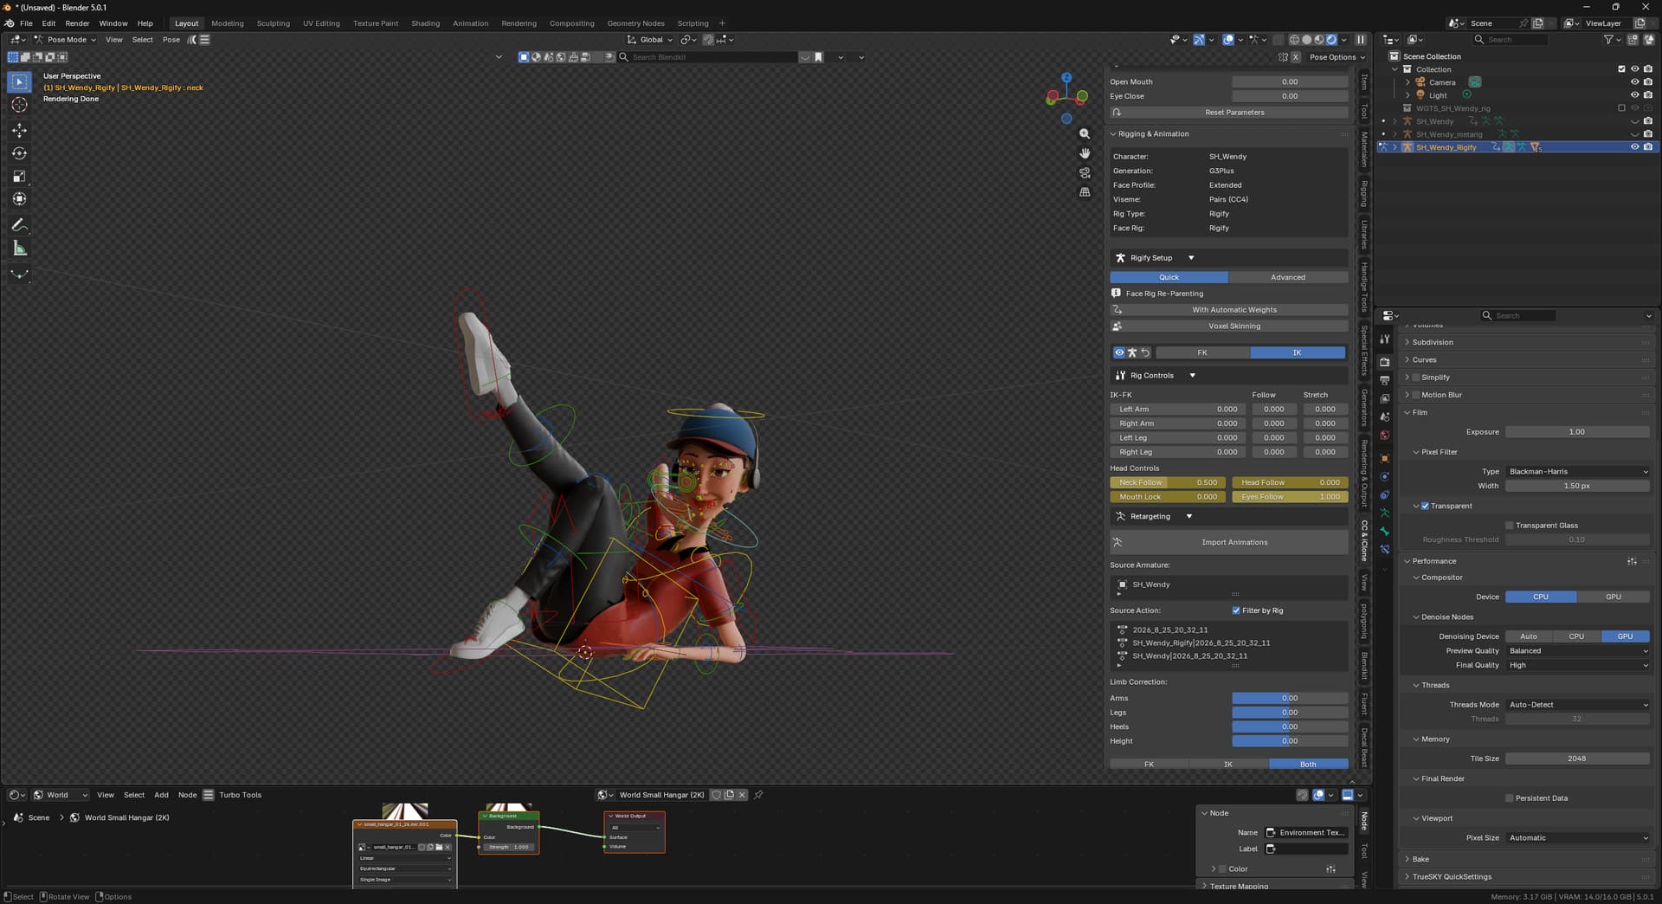Open the Render menu
Image resolution: width=1662 pixels, height=904 pixels.
77,23
